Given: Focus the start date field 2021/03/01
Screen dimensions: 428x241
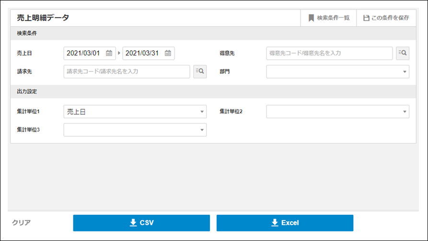Looking at the screenshot, I should [x=83, y=53].
